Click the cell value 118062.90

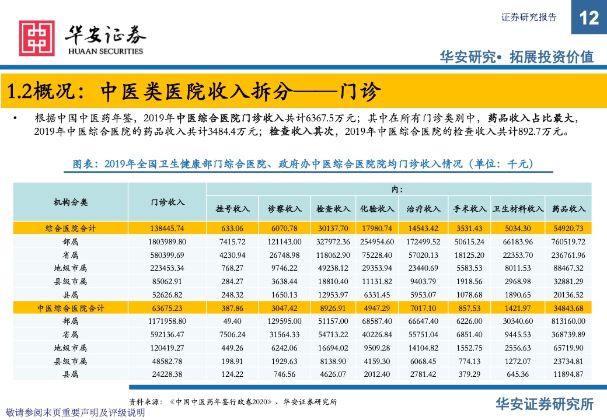pos(333,256)
